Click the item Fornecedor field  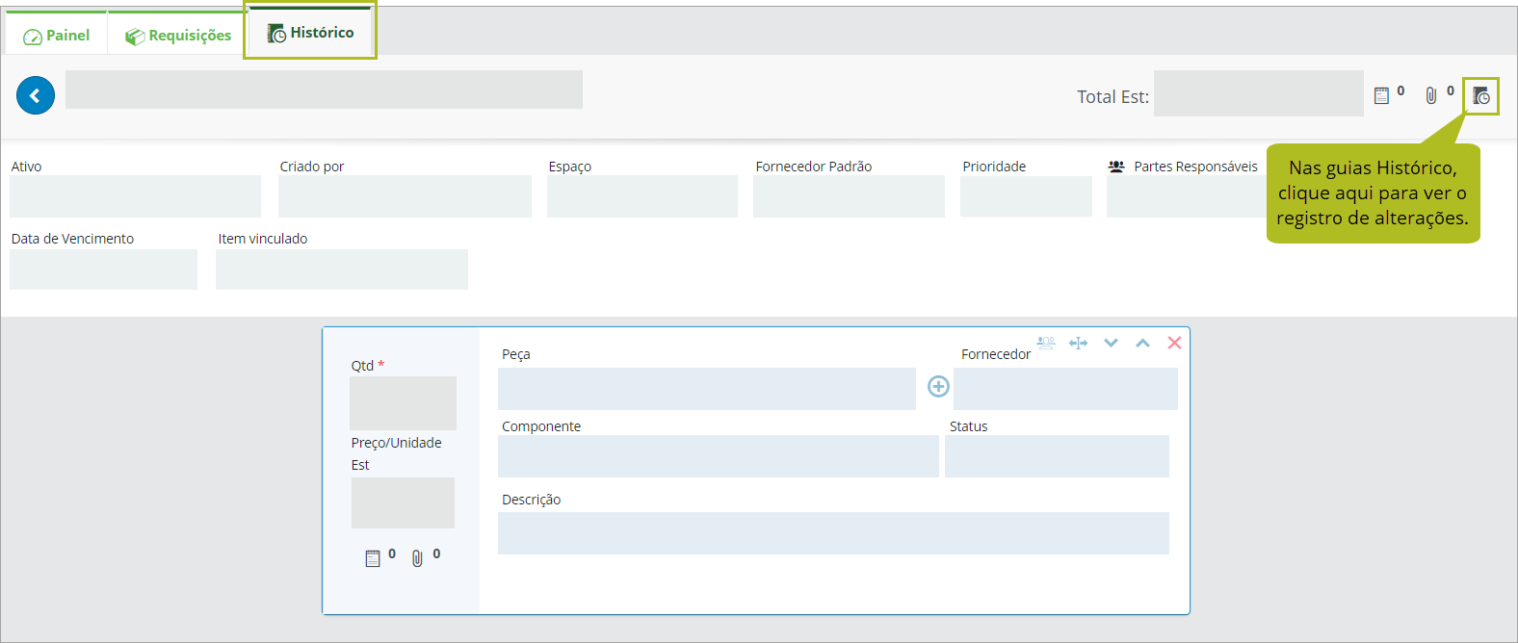click(1065, 389)
